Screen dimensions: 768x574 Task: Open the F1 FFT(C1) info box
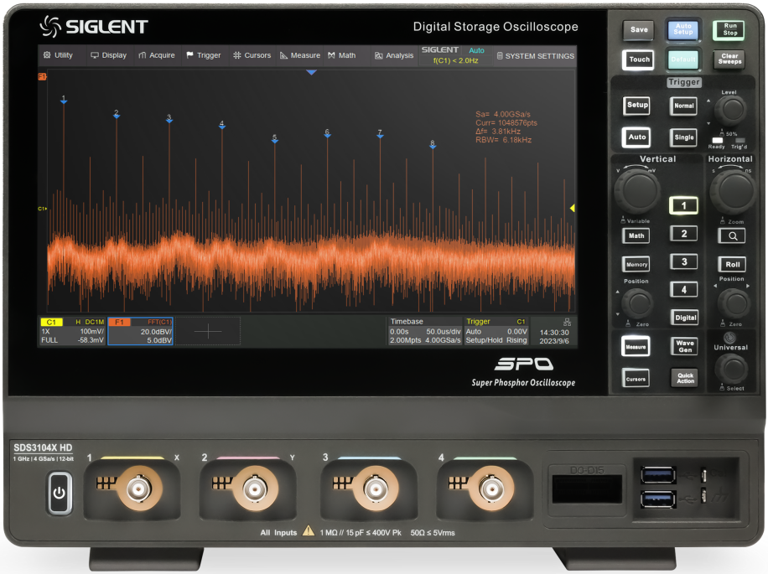tap(140, 331)
